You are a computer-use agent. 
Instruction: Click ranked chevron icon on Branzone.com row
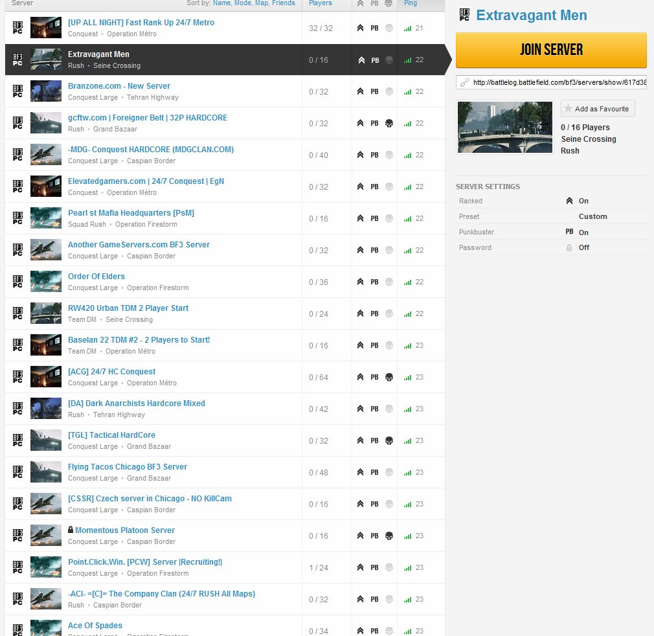361,91
